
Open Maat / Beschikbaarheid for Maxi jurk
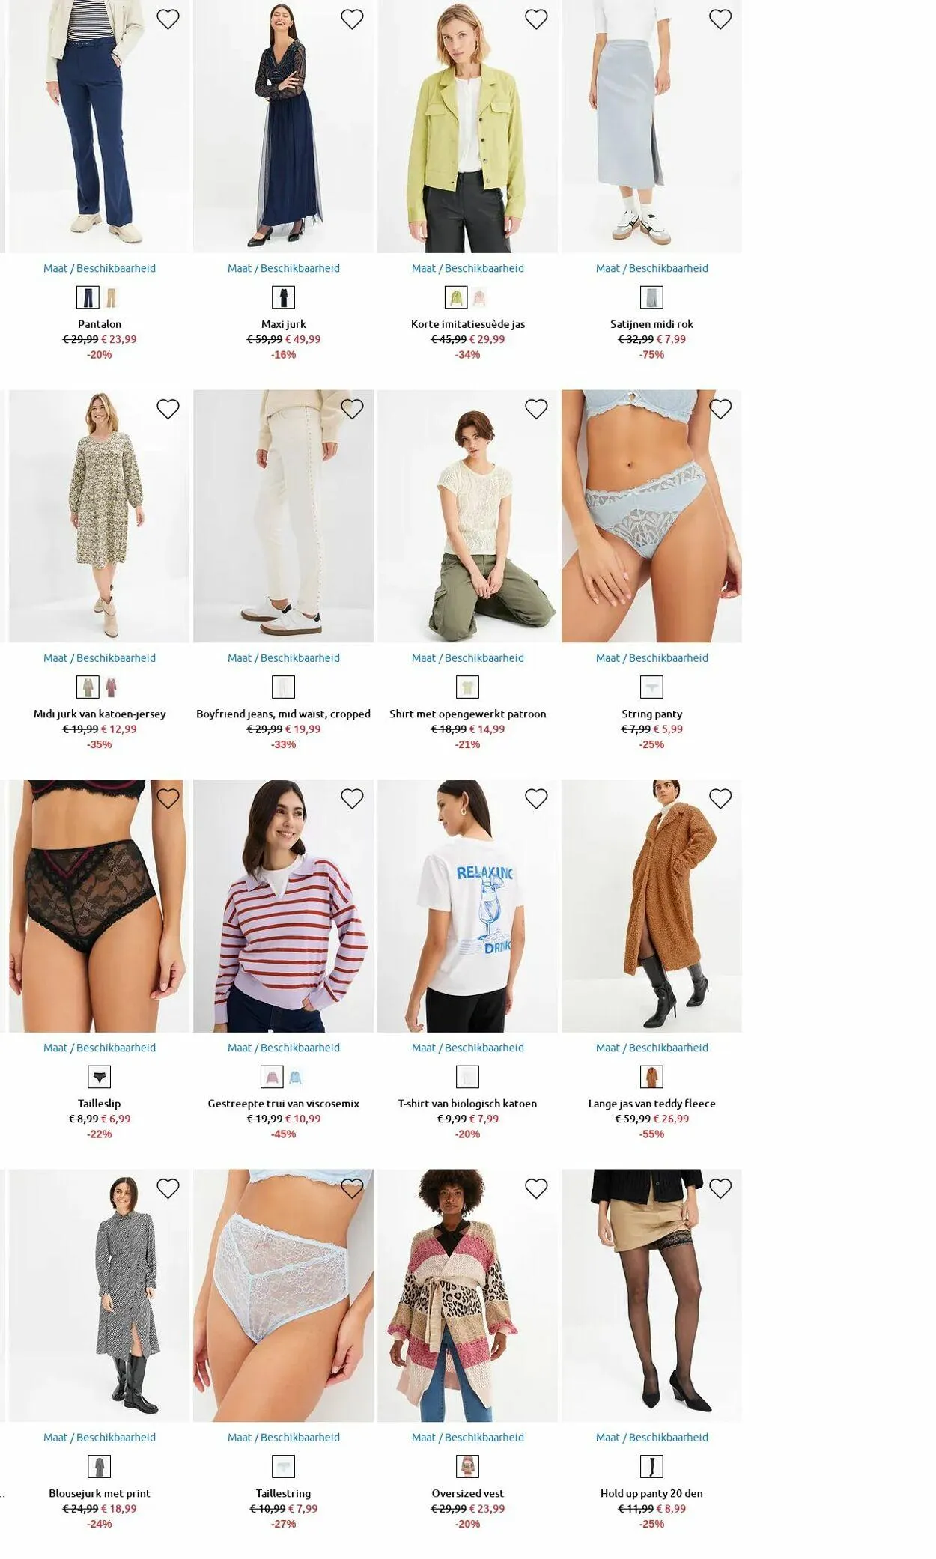pyautogui.click(x=284, y=268)
